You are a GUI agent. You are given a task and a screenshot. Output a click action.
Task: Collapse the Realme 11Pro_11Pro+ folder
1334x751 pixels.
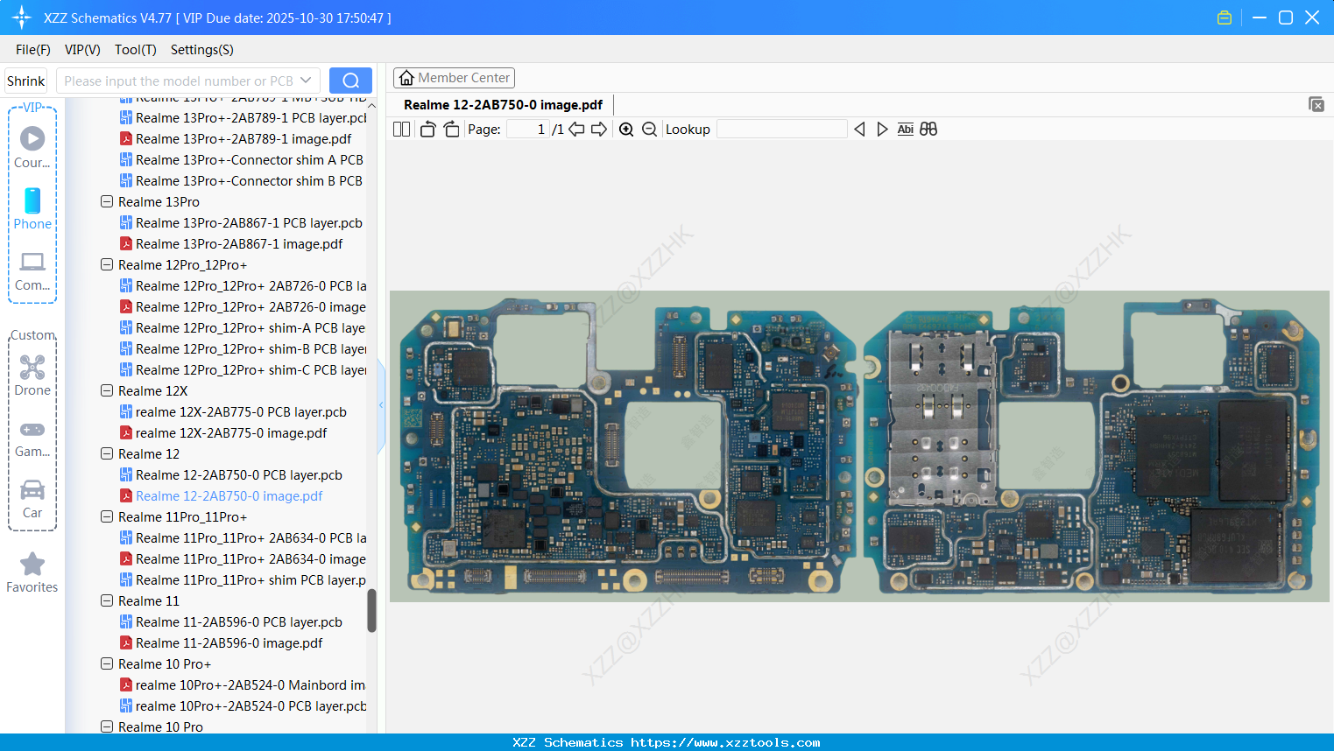coord(107,517)
